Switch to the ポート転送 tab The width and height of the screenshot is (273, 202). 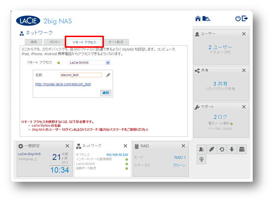pyautogui.click(x=116, y=42)
